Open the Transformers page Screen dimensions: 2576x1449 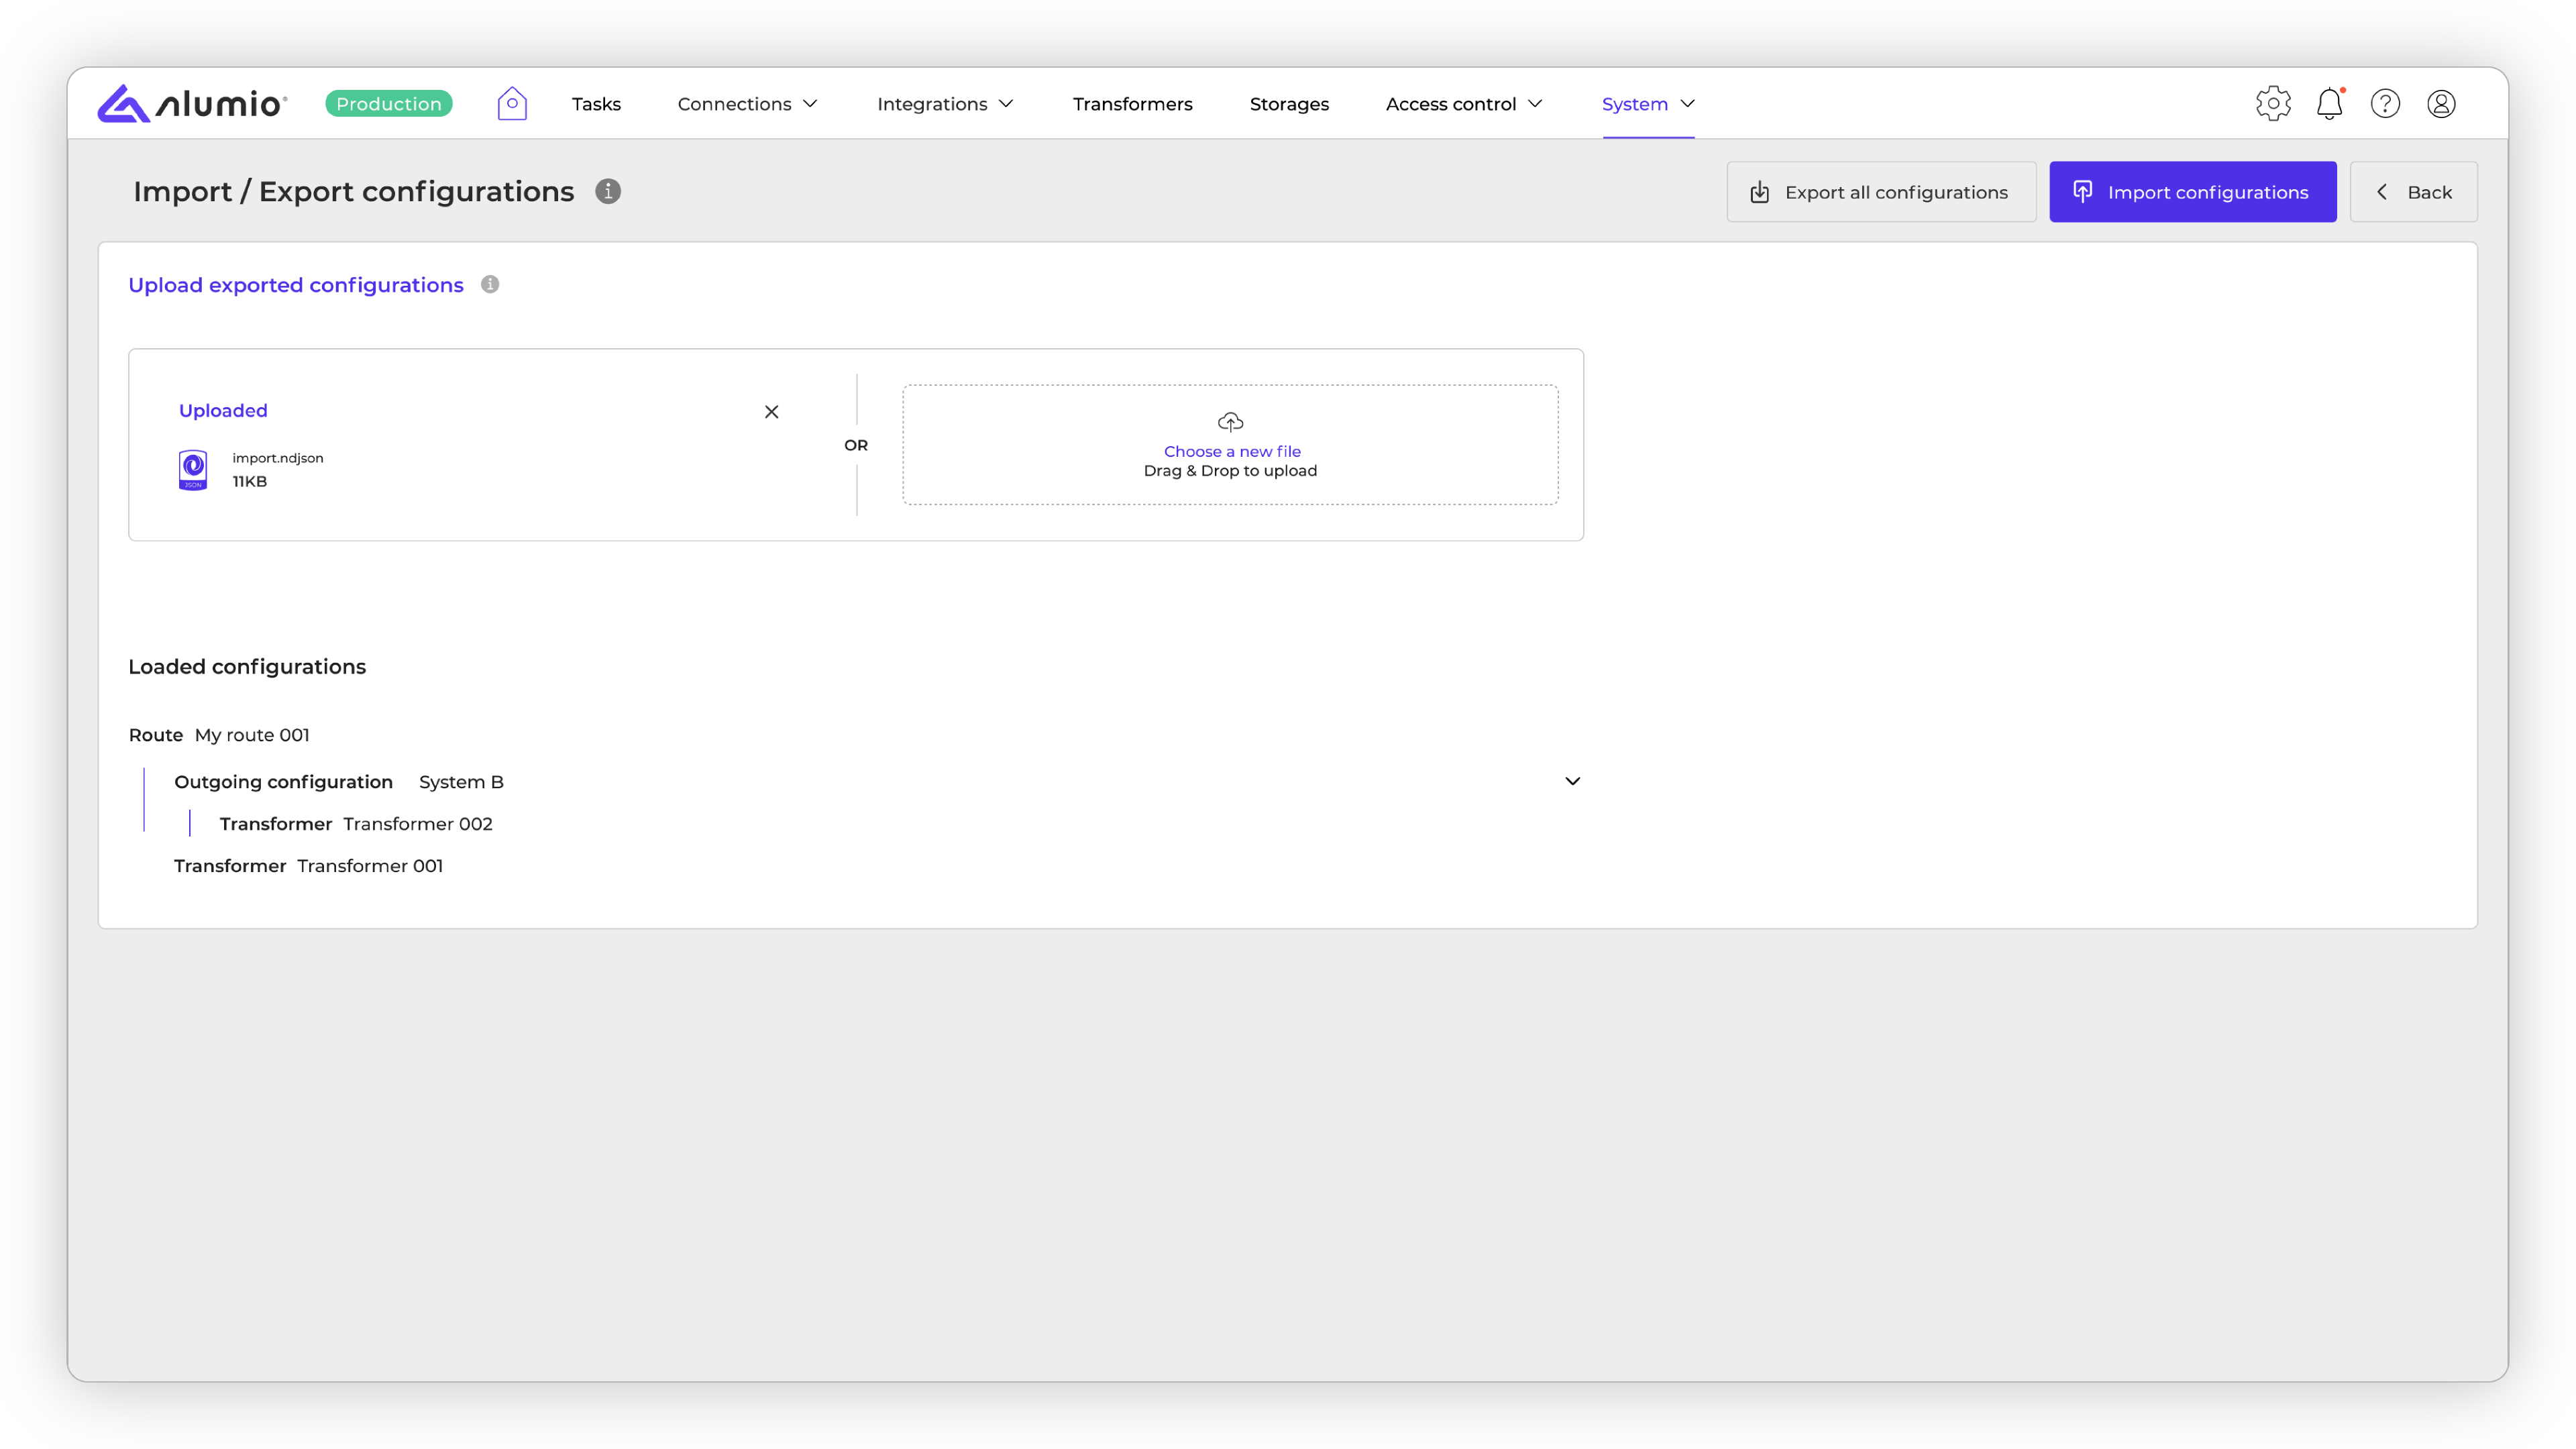click(1132, 104)
